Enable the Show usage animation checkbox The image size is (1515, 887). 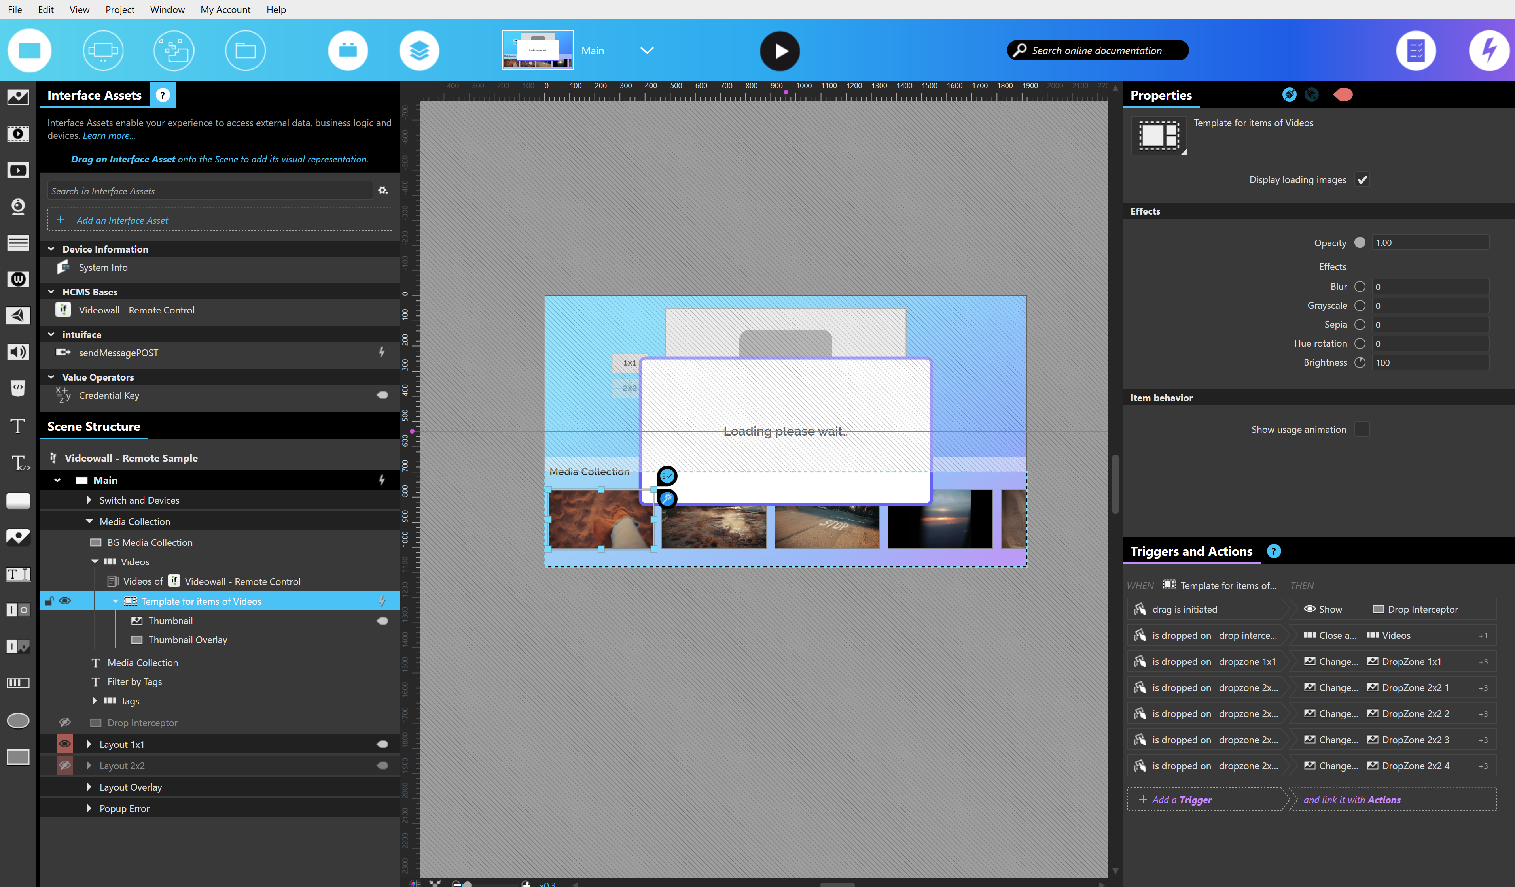[x=1362, y=429]
